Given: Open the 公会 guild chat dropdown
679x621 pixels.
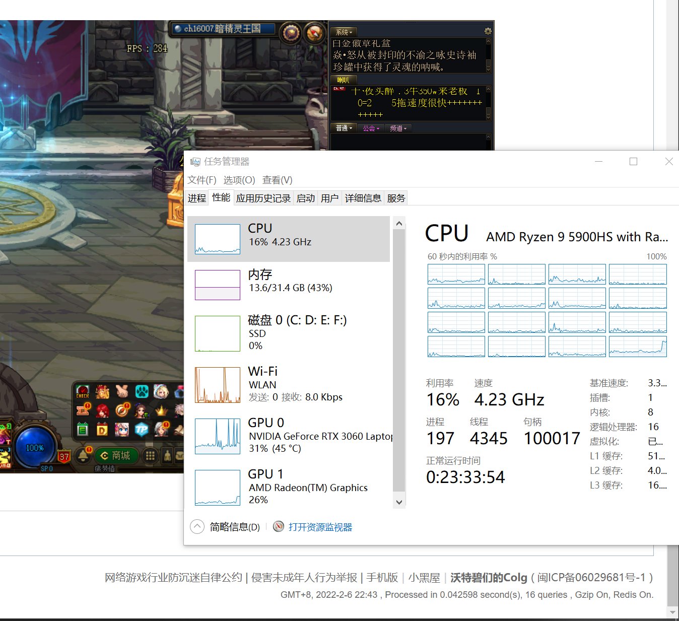Looking at the screenshot, I should (371, 128).
